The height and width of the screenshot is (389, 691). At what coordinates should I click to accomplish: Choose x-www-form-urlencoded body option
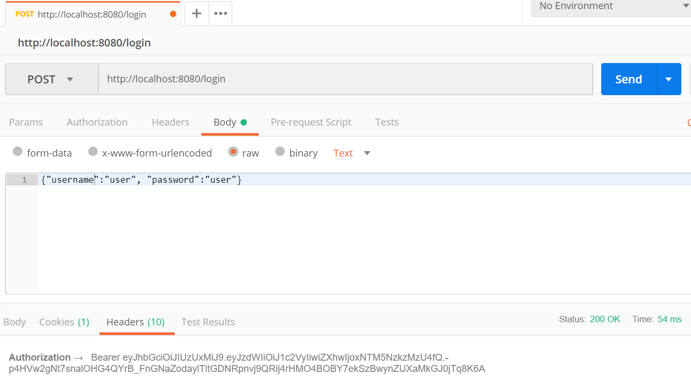[92, 153]
